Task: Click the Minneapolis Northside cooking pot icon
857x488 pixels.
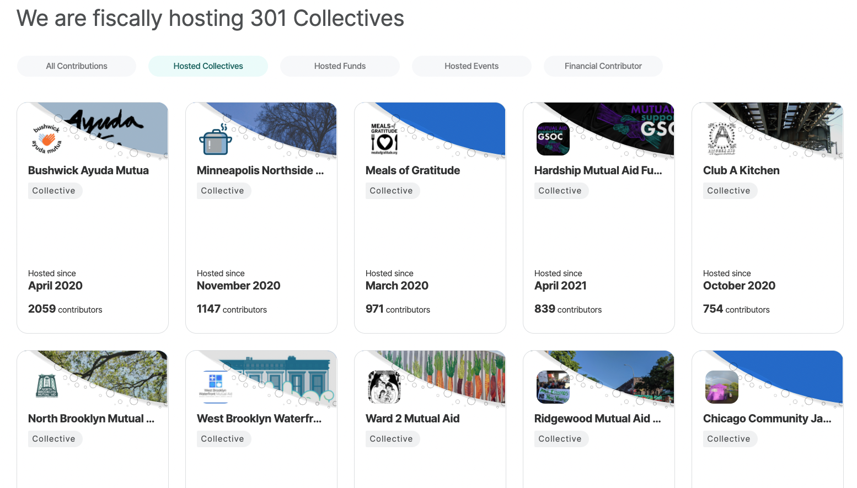Action: [215, 139]
